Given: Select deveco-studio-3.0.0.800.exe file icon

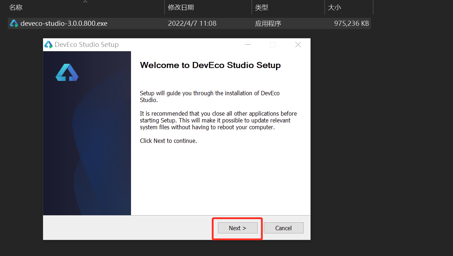Looking at the screenshot, I should click(x=14, y=24).
